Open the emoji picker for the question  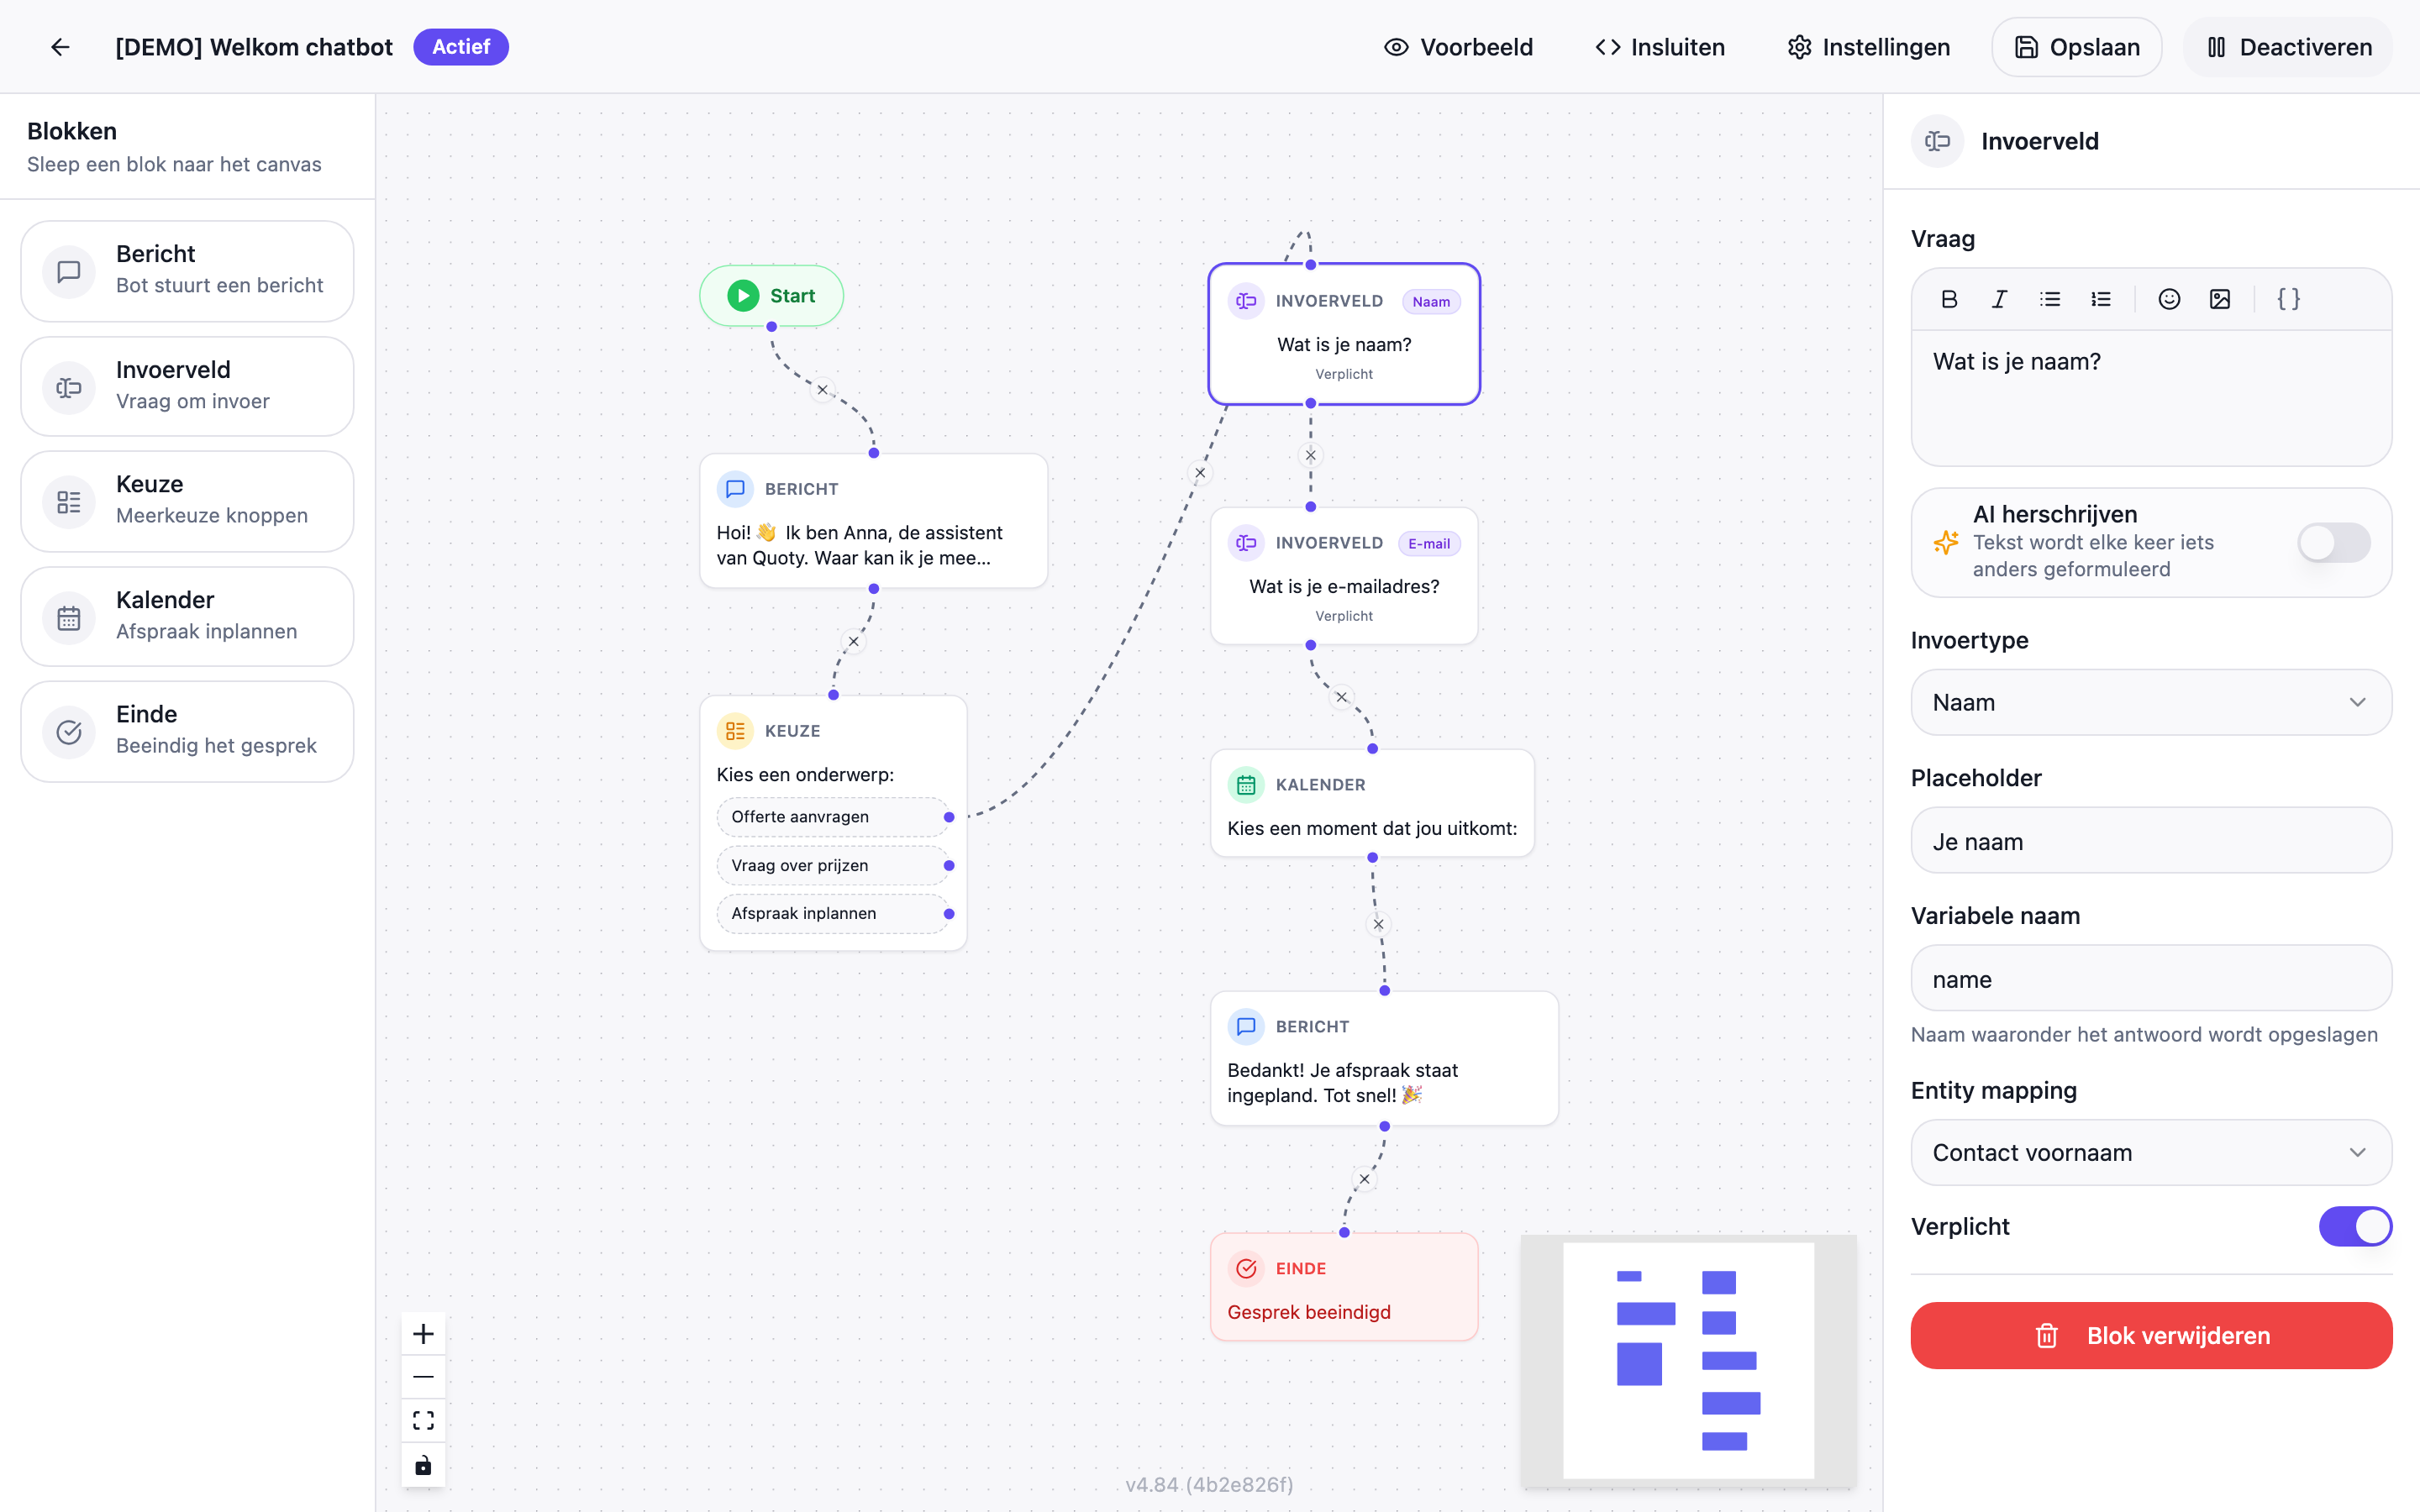pos(2169,299)
